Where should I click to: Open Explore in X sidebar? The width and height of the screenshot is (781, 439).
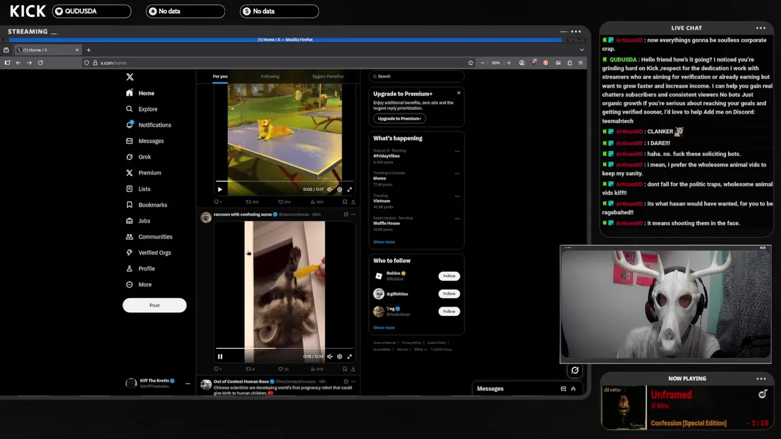click(x=142, y=109)
